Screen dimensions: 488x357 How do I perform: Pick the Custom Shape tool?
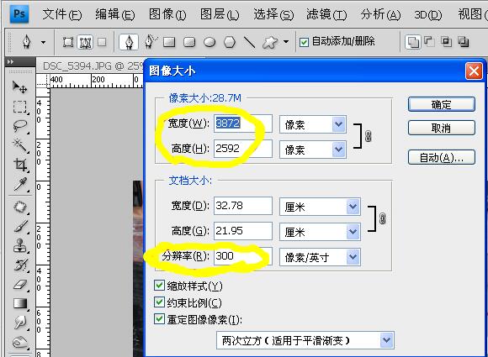point(270,42)
